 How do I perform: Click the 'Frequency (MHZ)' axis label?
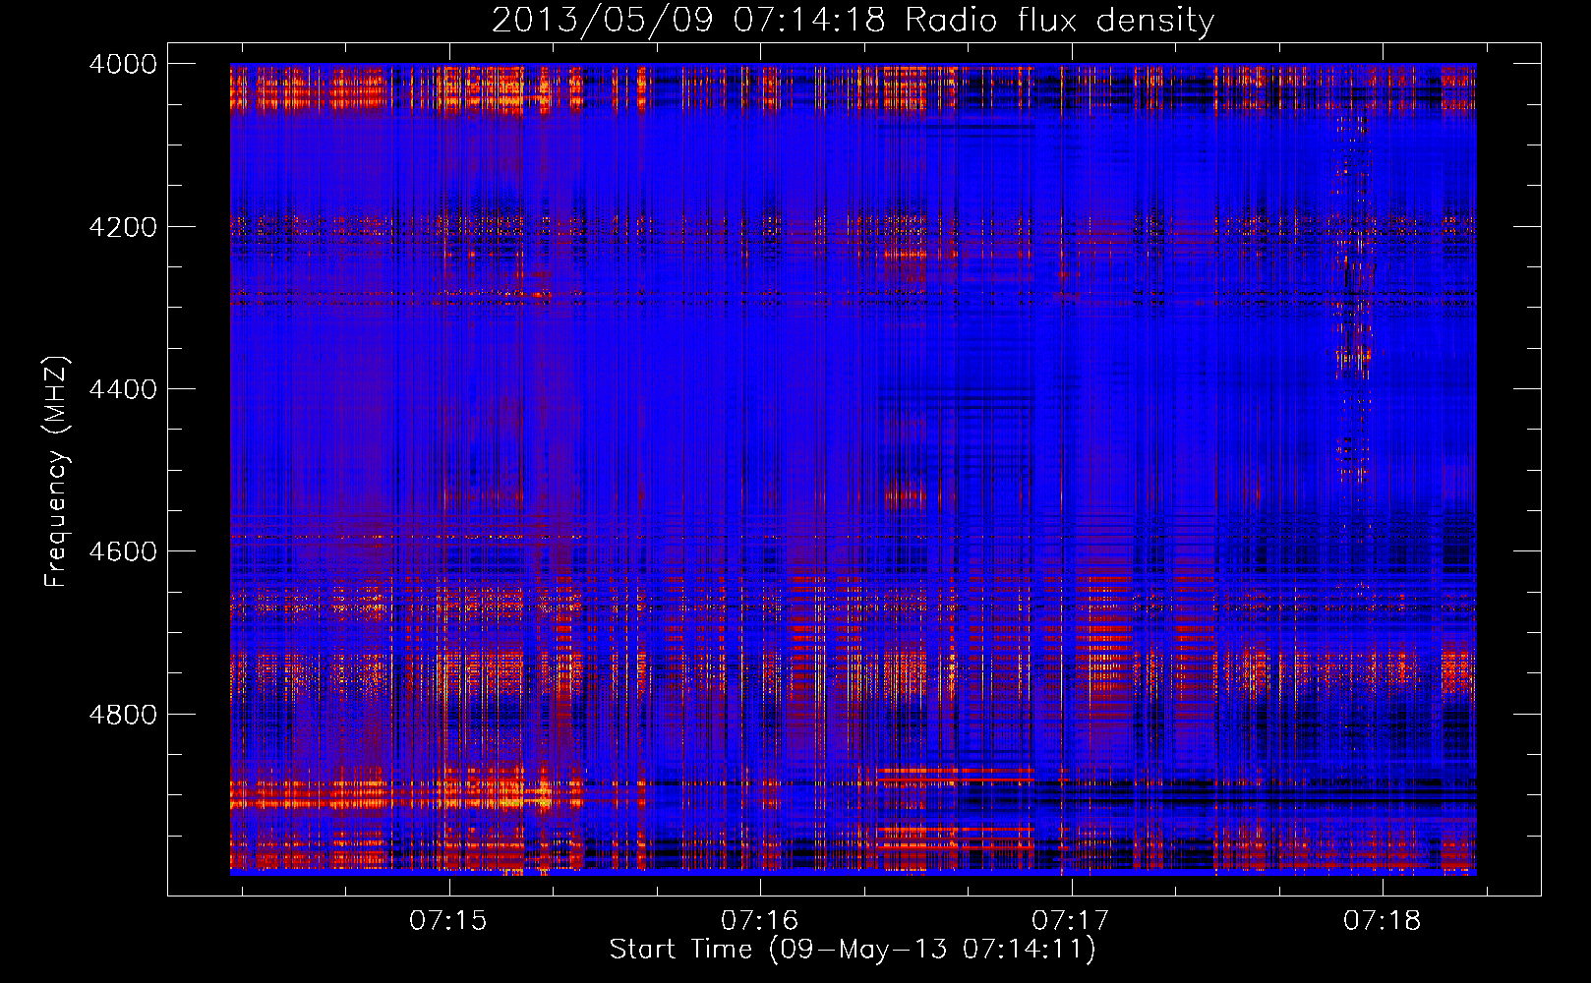56,472
